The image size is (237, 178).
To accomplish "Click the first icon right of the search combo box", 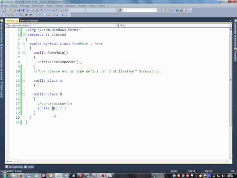I will click(160, 10).
